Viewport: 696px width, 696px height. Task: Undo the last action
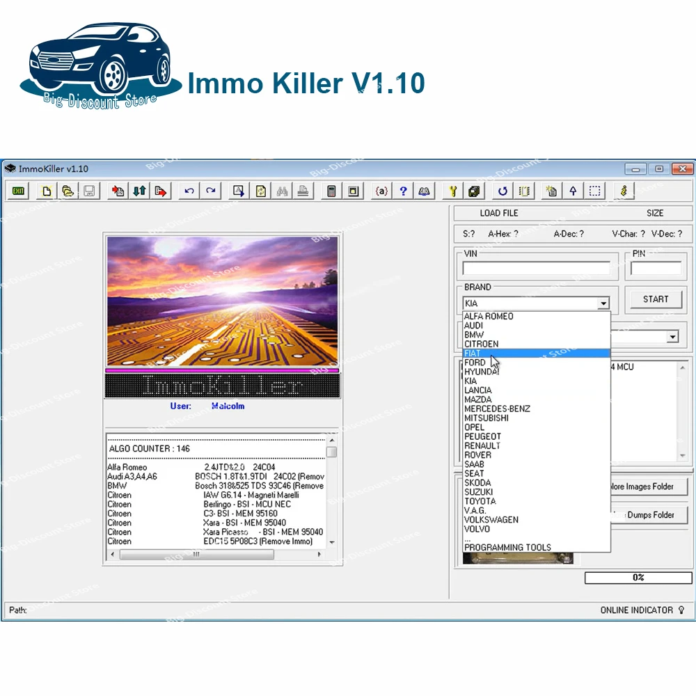click(x=189, y=191)
